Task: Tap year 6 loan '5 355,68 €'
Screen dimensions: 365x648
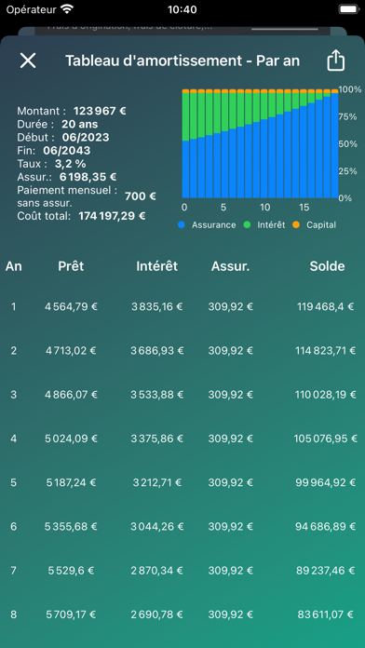Action: point(71,527)
